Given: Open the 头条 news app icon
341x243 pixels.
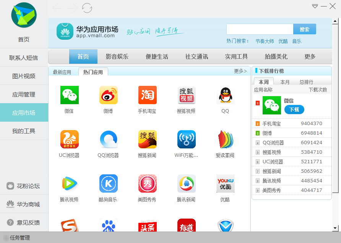Looking at the screenshot, I should tap(148, 225).
